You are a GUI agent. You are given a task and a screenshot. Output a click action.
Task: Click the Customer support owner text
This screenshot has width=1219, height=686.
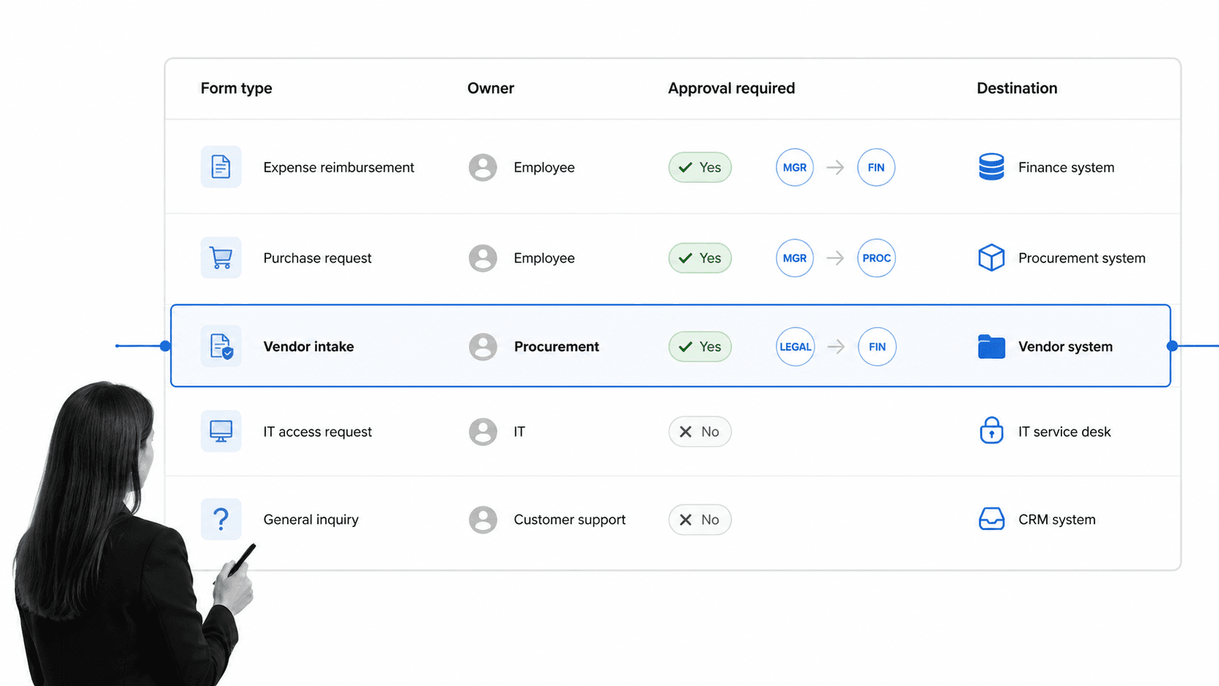point(569,520)
